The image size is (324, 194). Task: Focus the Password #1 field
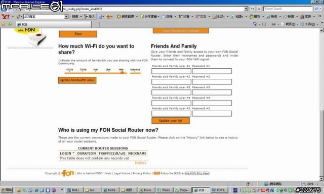click(x=212, y=71)
